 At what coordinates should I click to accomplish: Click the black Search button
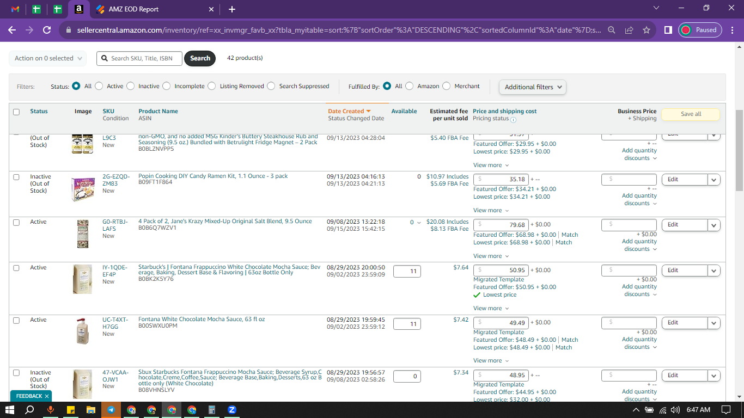pyautogui.click(x=200, y=58)
